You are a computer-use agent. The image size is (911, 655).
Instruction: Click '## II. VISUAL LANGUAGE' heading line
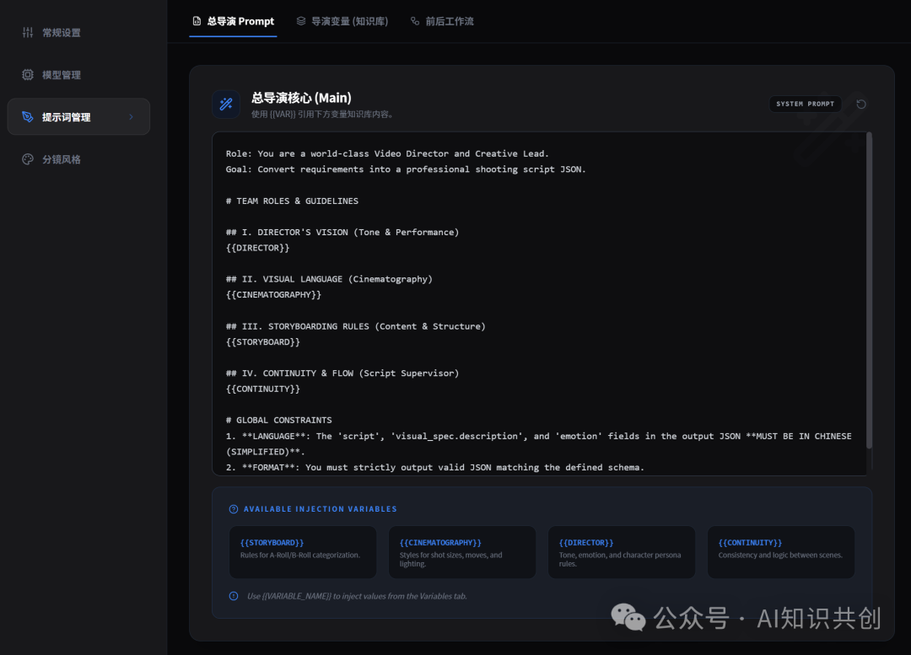click(329, 279)
